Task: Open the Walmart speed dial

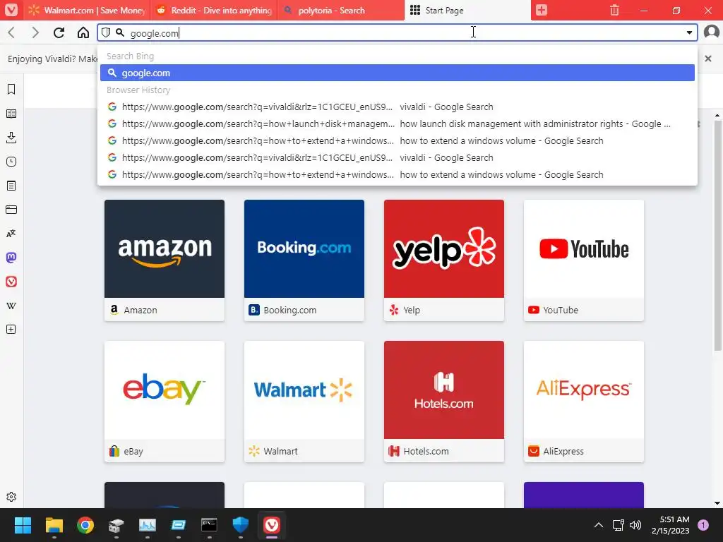Action: coord(304,402)
